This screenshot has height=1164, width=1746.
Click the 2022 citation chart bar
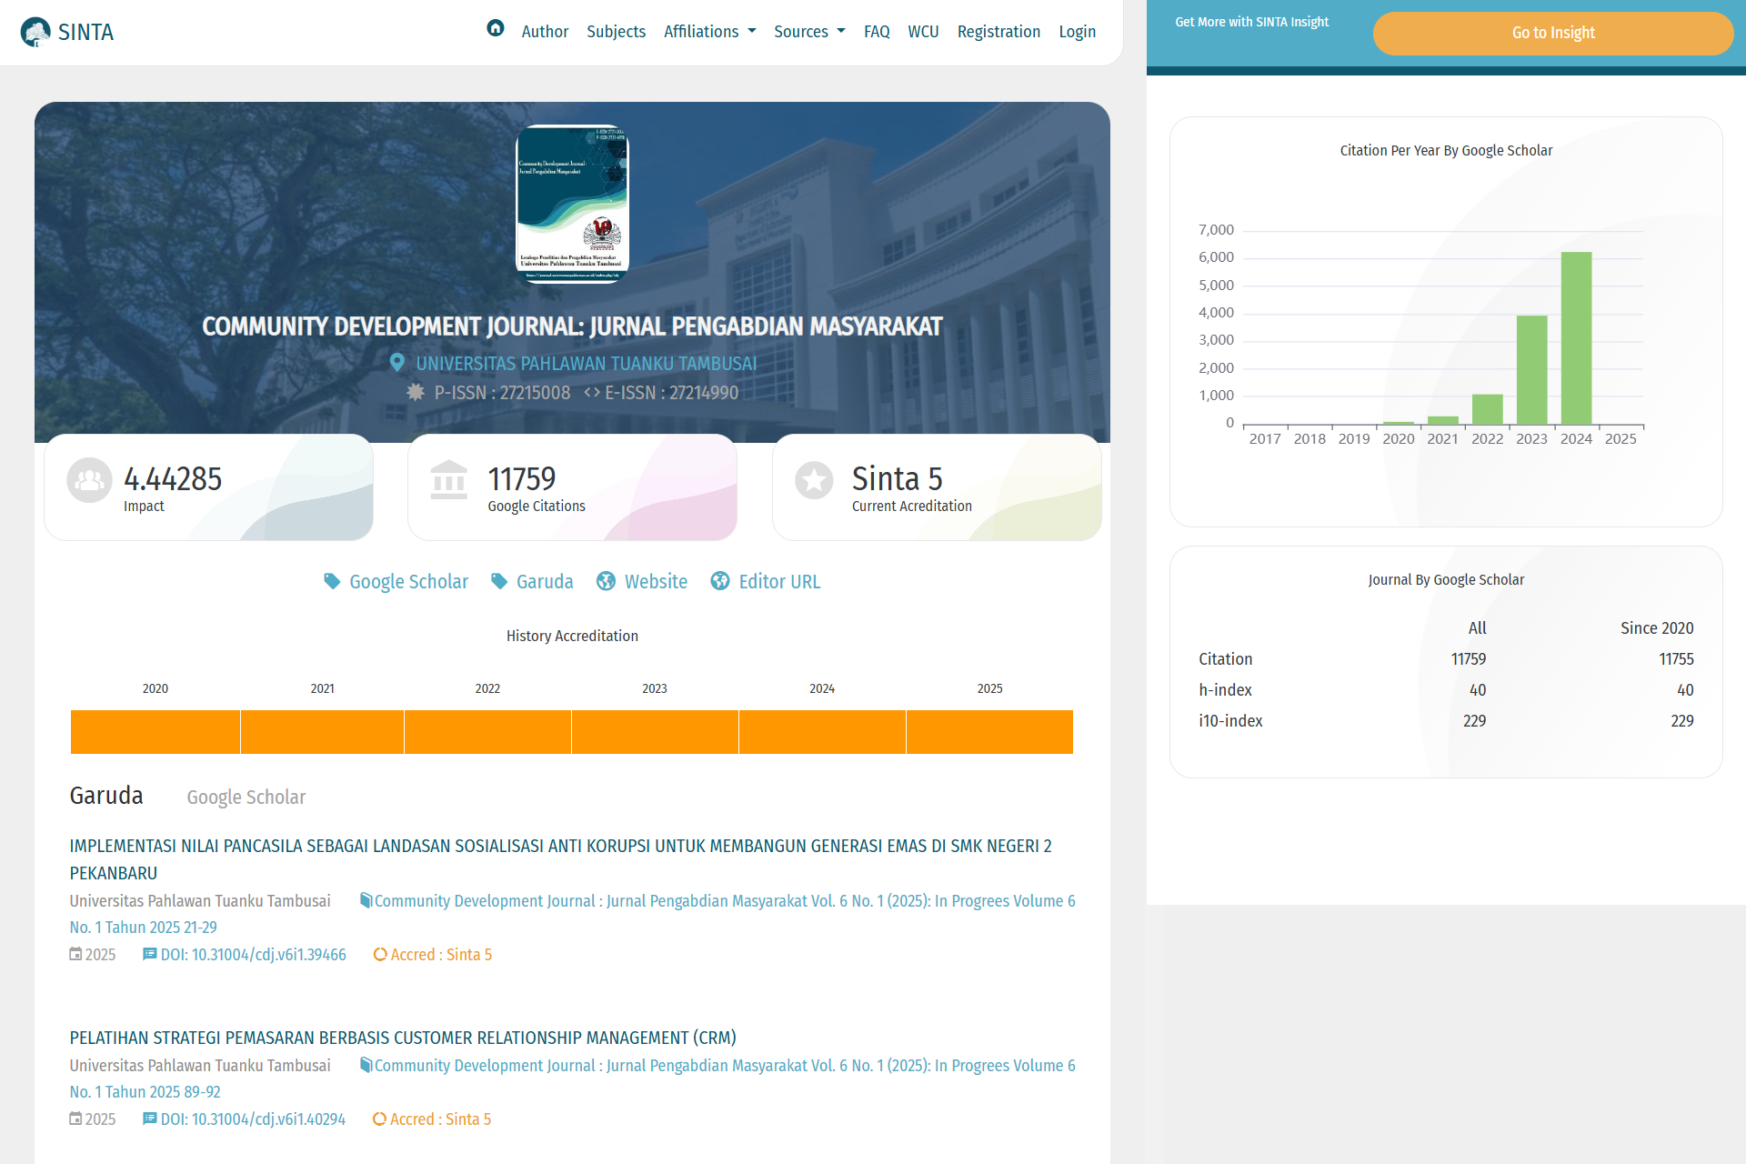pos(1487,409)
